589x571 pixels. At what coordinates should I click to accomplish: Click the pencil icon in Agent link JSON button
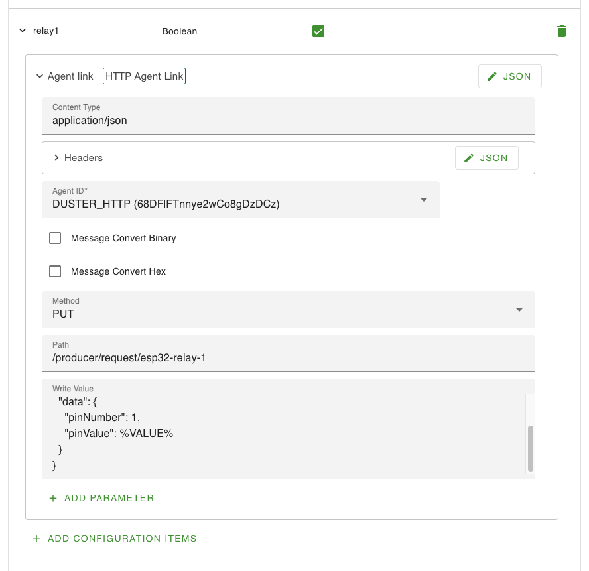click(x=492, y=76)
